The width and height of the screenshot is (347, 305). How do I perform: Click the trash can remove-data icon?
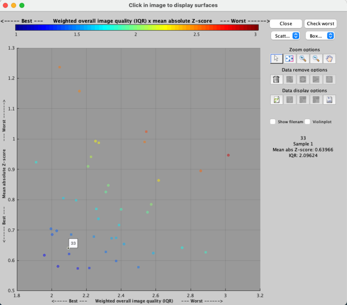click(x=277, y=79)
